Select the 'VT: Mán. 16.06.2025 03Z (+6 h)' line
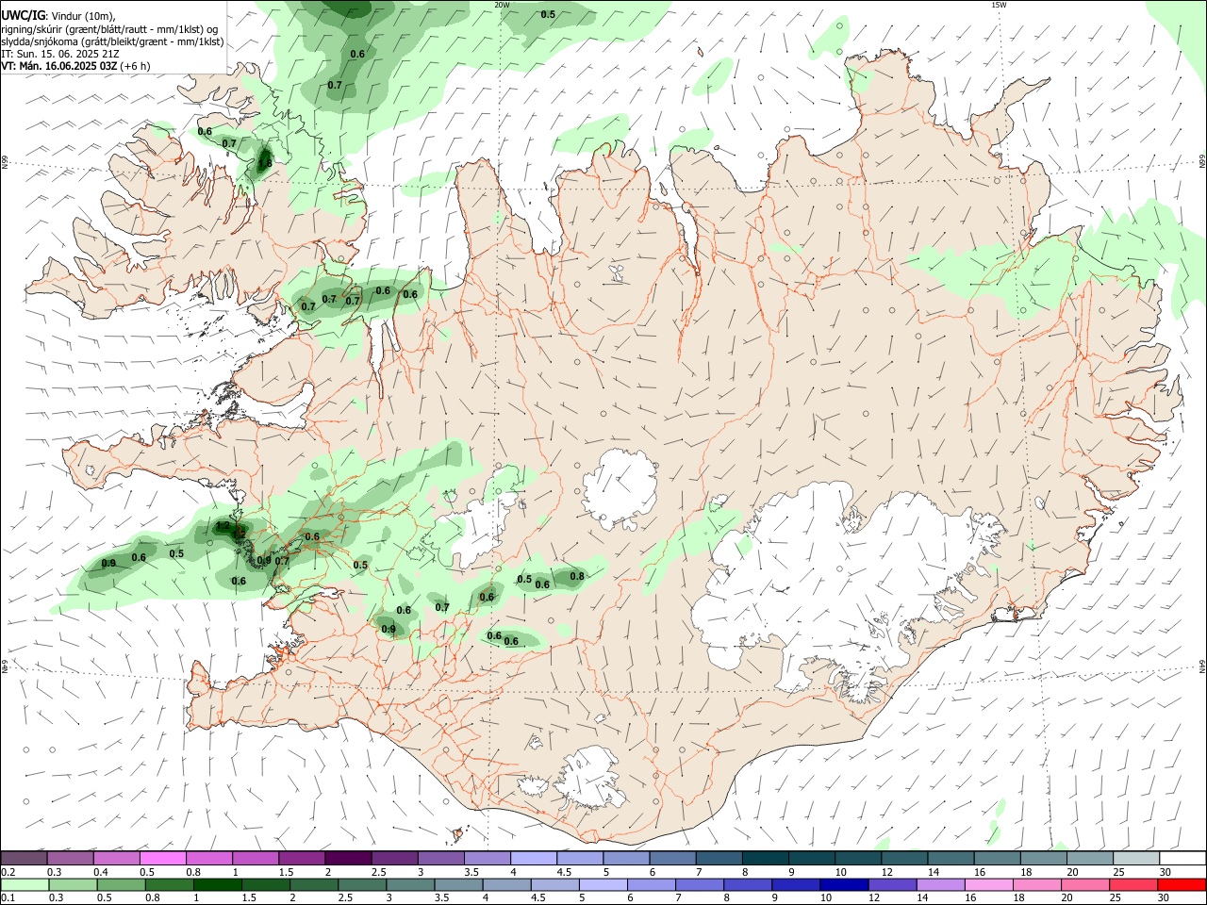 pyautogui.click(x=75, y=66)
